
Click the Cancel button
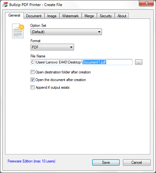137,162
